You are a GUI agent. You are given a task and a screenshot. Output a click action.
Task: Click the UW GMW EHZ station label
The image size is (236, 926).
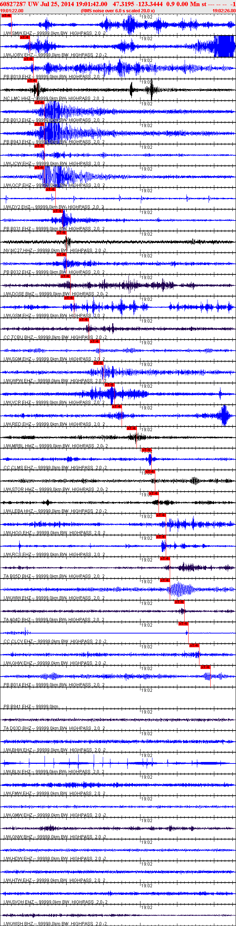(x=55, y=815)
